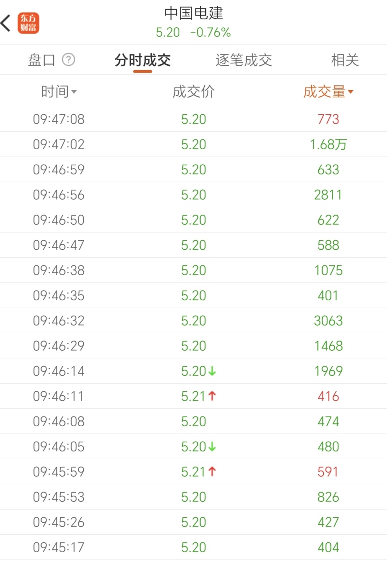Click green down arrow at 09:46:14
The height and width of the screenshot is (561, 387).
tap(212, 371)
